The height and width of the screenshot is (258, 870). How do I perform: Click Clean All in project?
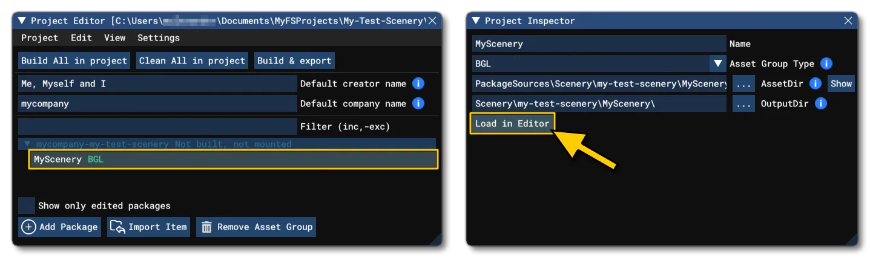192,60
